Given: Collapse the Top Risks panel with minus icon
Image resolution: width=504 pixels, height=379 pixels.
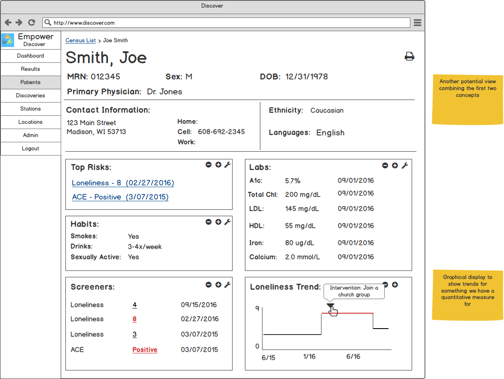Looking at the screenshot, I should (x=209, y=165).
